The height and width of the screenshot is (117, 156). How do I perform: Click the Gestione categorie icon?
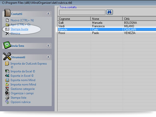tap(7, 89)
